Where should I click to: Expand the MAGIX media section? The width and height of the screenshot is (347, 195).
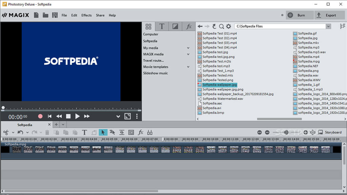click(x=188, y=54)
